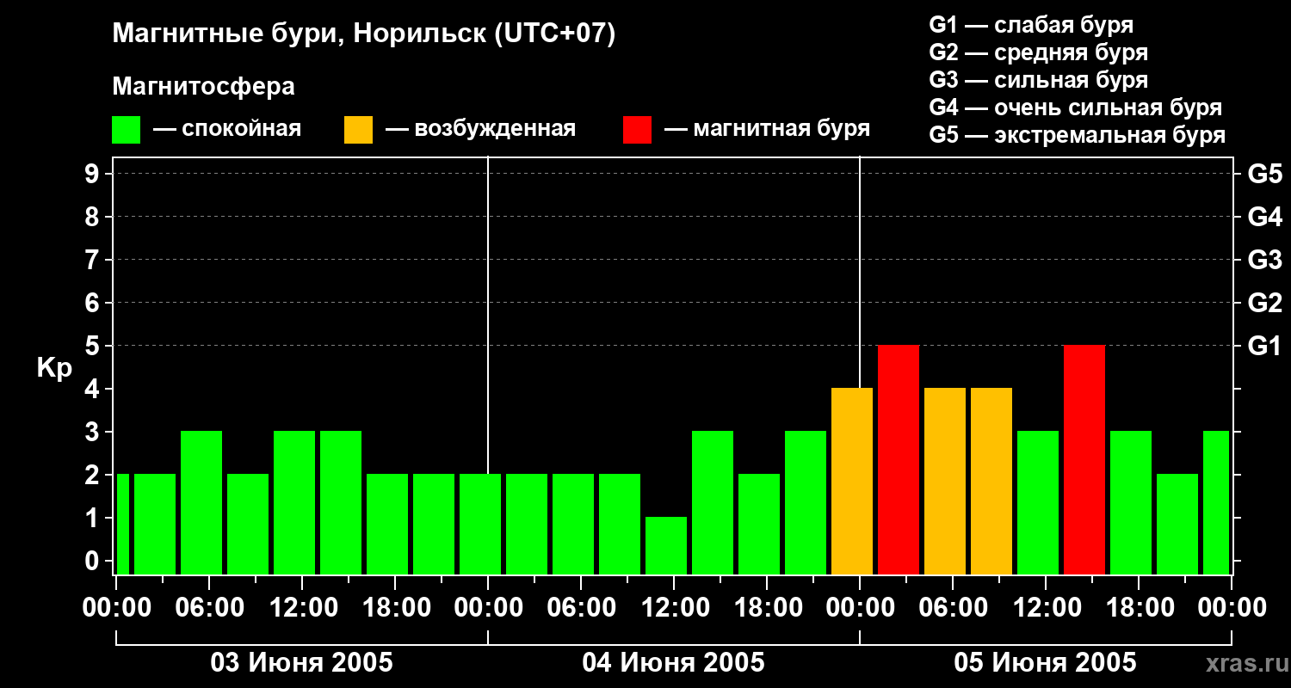Click the 12:00 time label for 03 Июня
Image resolution: width=1291 pixels, height=688 pixels.
(x=302, y=607)
